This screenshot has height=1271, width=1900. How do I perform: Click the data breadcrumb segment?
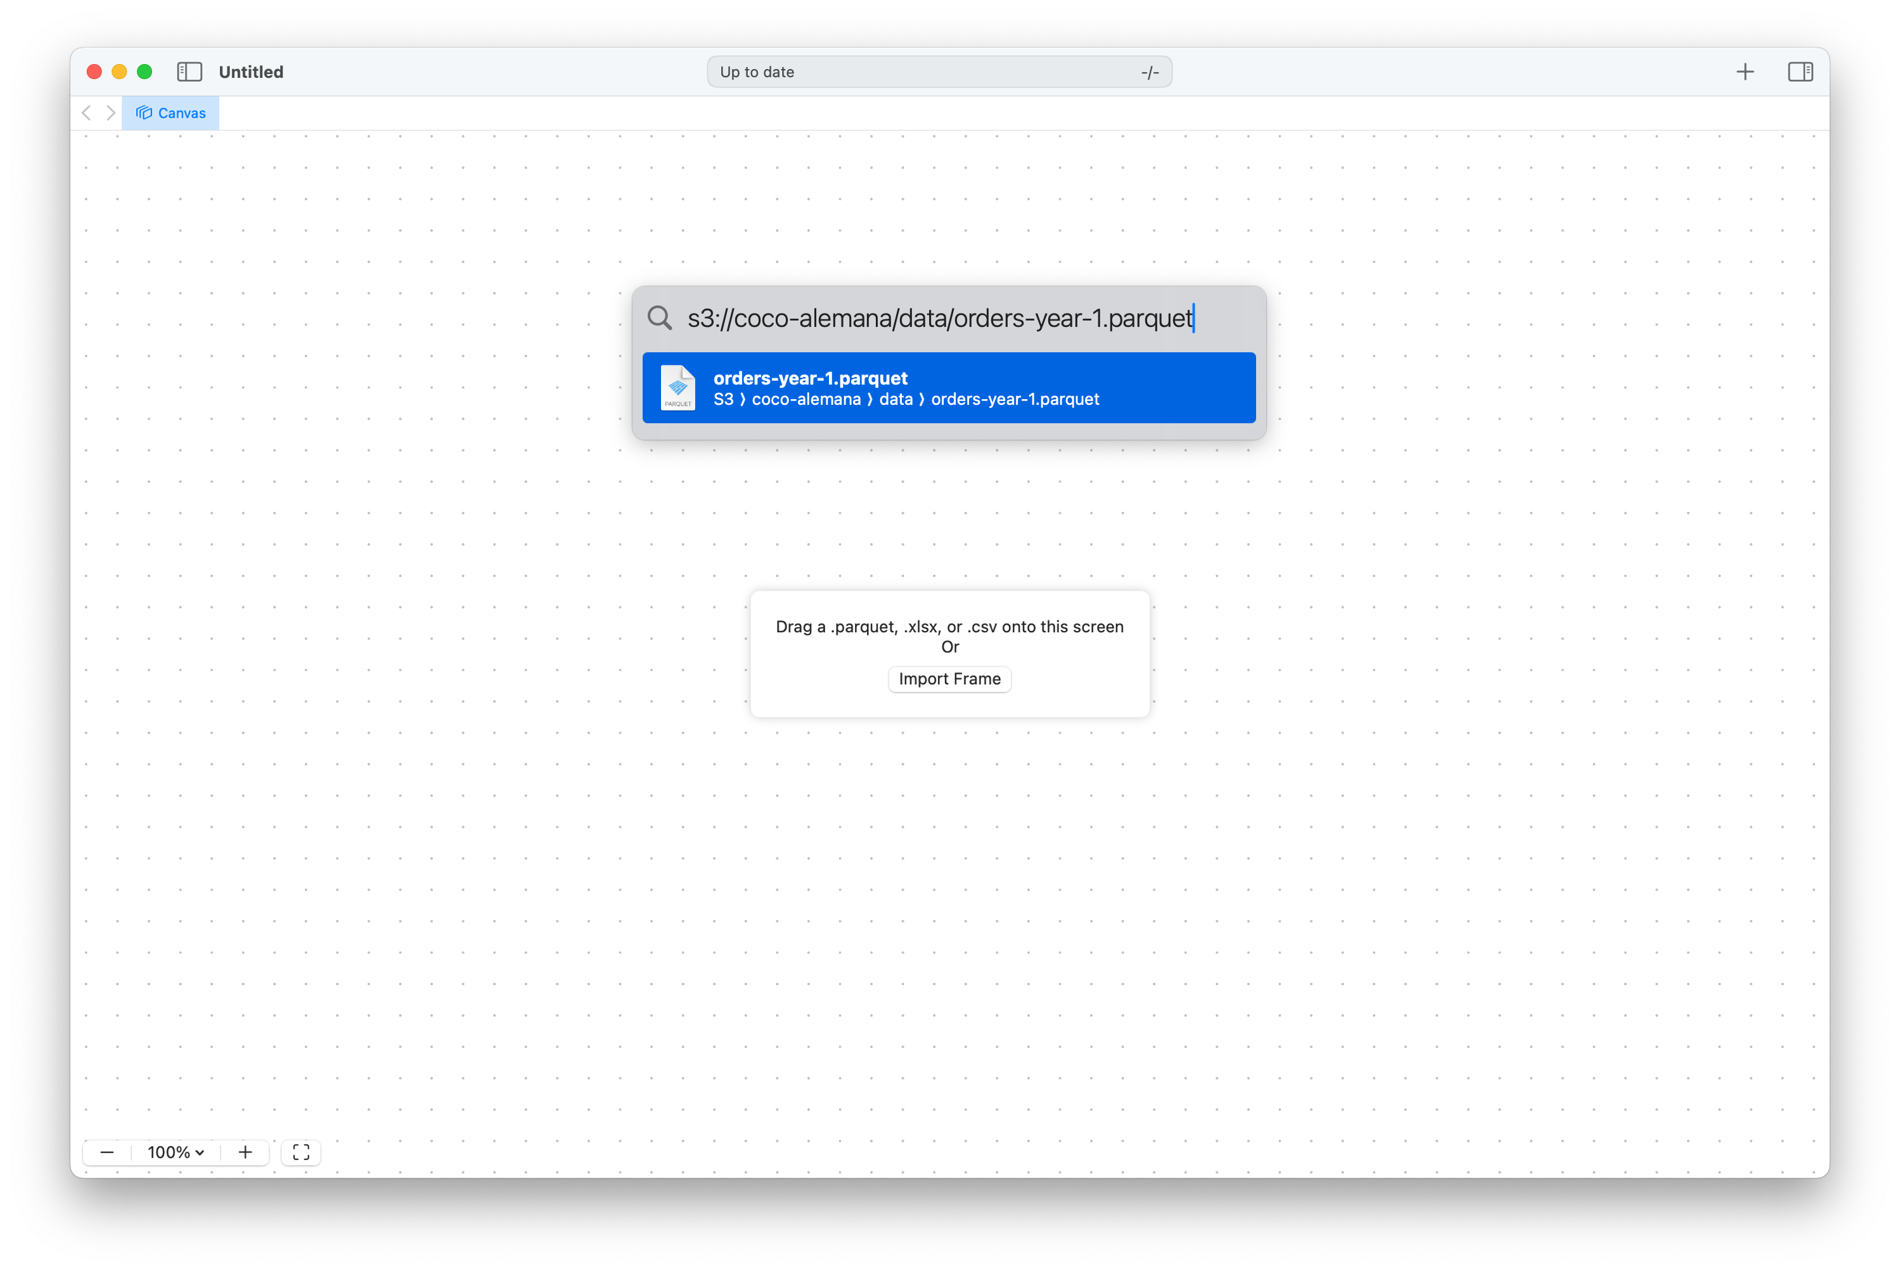tap(897, 399)
